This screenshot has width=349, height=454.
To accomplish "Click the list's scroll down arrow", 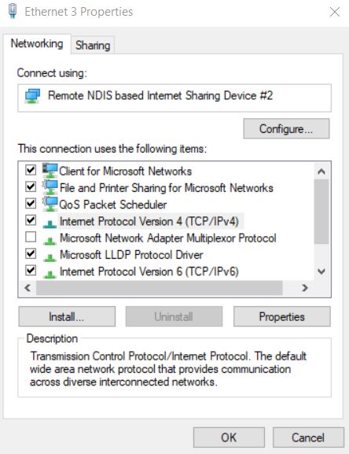I will (321, 271).
